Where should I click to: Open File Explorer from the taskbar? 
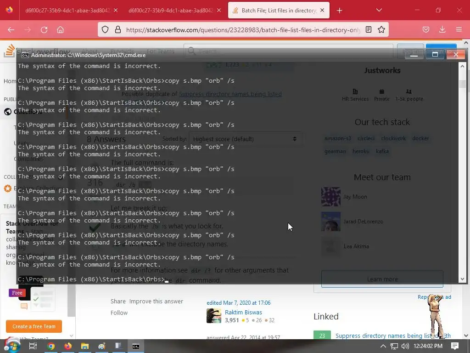[85, 346]
